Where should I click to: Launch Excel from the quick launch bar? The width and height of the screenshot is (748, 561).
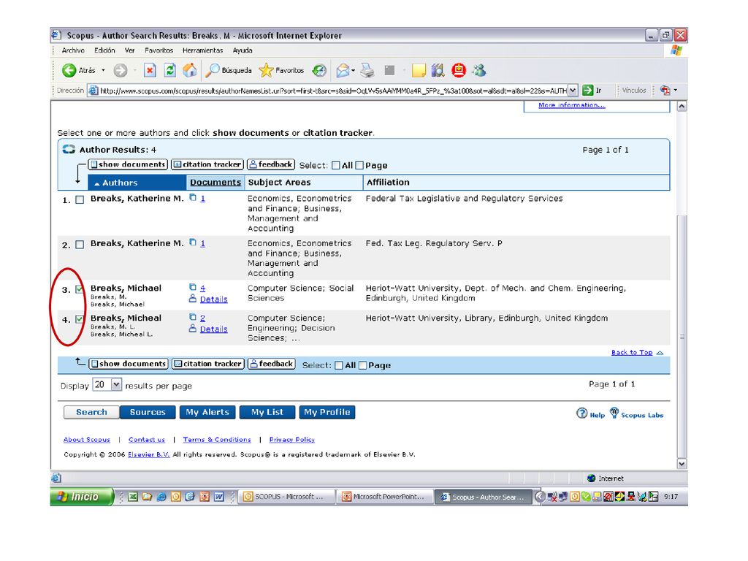click(133, 497)
